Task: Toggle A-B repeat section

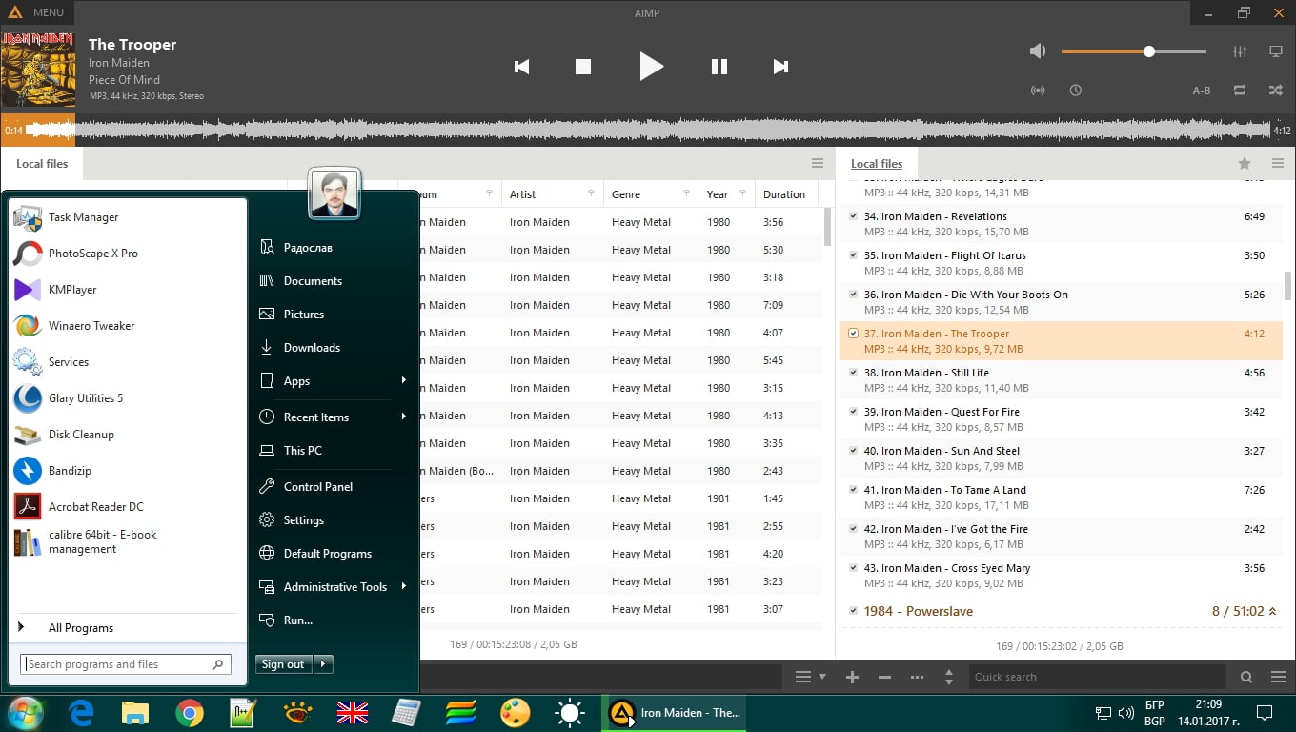Action: tap(1202, 91)
